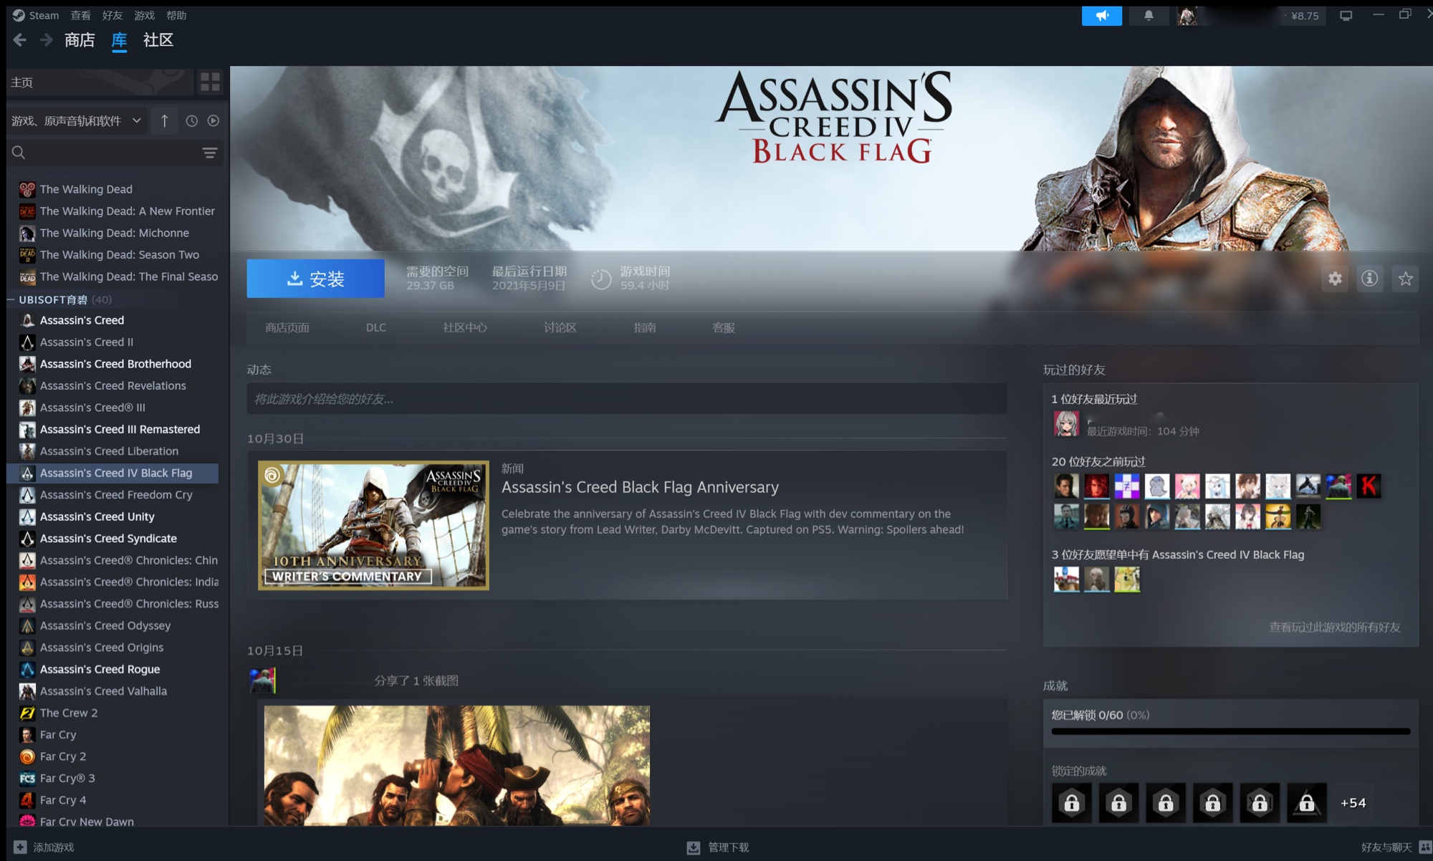The height and width of the screenshot is (861, 1433).
Task: Add Black Flag to favorites star
Action: (x=1405, y=279)
